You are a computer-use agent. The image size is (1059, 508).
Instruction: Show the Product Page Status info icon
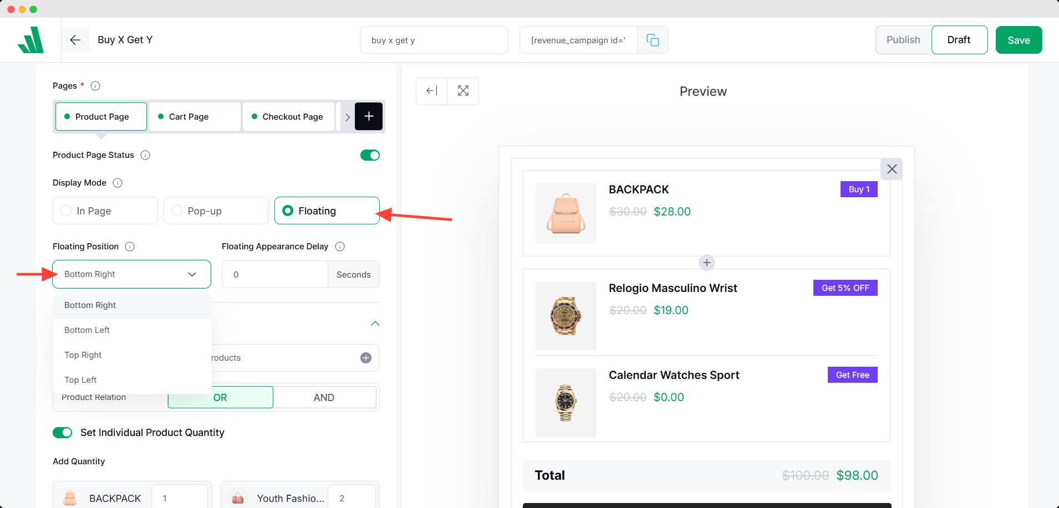[145, 155]
